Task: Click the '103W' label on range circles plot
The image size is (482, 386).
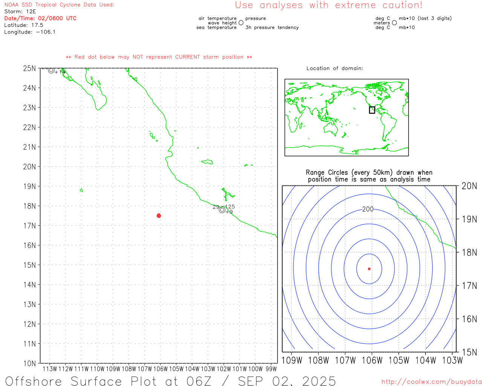Action: click(x=452, y=360)
